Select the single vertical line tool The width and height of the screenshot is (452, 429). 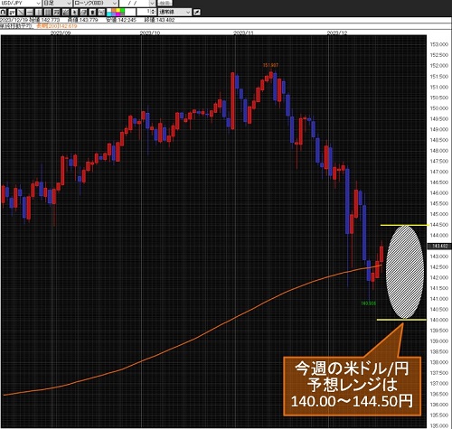[x=38, y=12]
